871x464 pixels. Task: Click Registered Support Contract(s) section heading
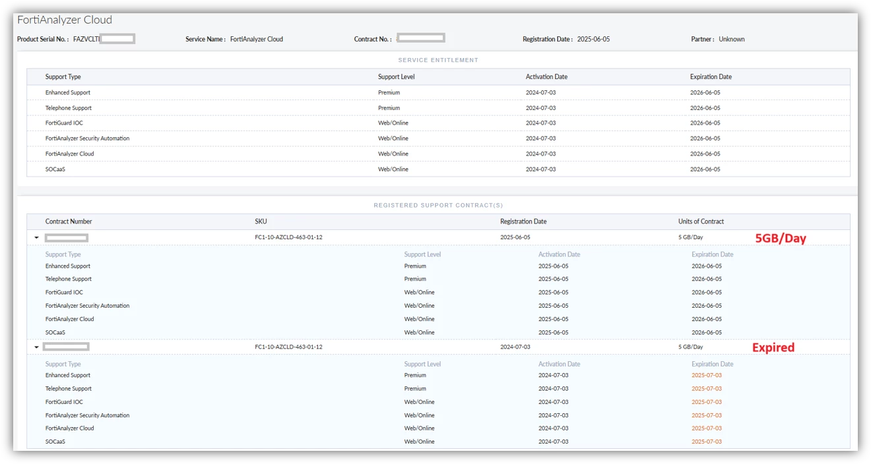[x=438, y=205]
